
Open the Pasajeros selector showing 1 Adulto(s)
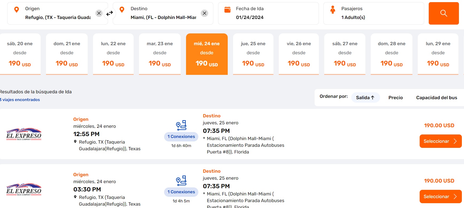pyautogui.click(x=373, y=13)
